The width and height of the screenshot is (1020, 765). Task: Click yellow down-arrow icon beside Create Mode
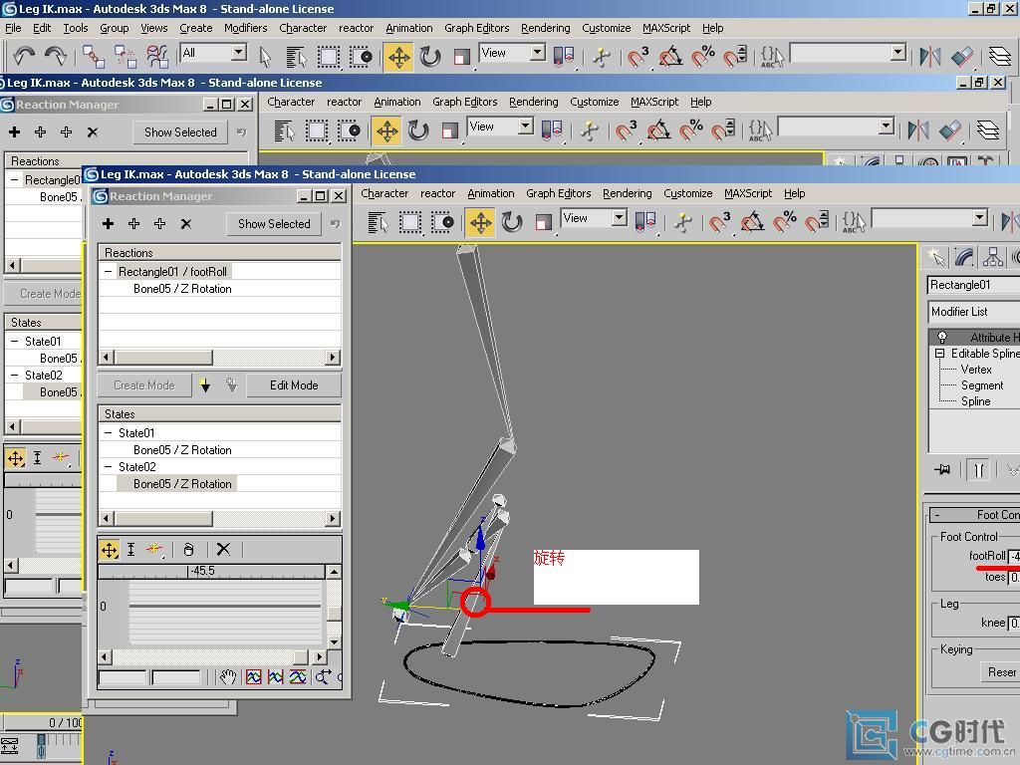[x=205, y=385]
